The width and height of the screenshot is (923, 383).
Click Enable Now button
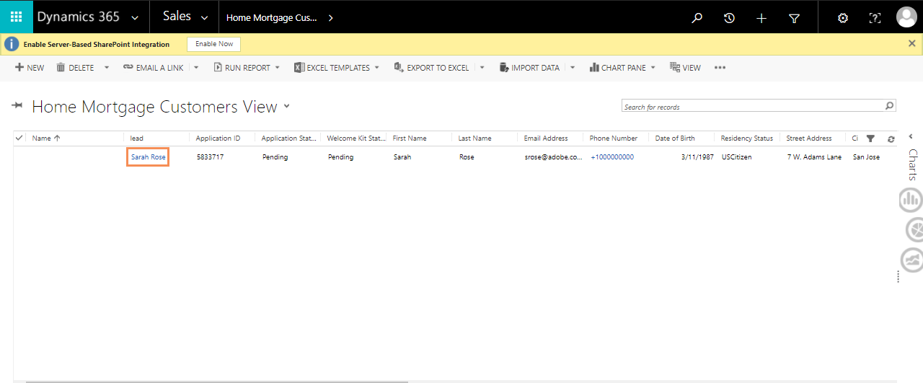coord(214,44)
